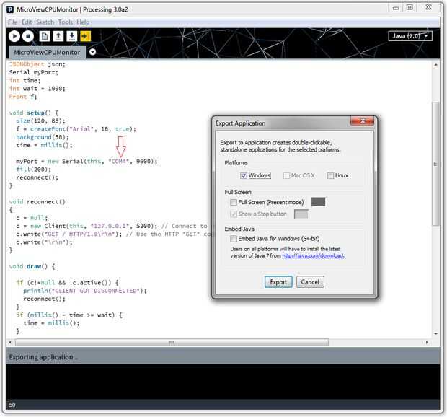This screenshot has width=447, height=417.
Task: Click the horizontal scrollbar thumb of the editor
Action: 172,342
